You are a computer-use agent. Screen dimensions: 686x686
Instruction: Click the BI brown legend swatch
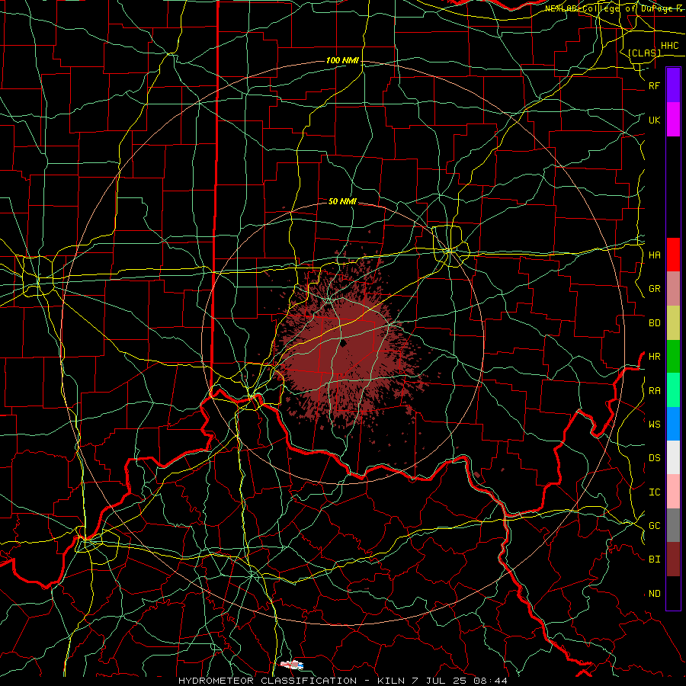(x=673, y=559)
